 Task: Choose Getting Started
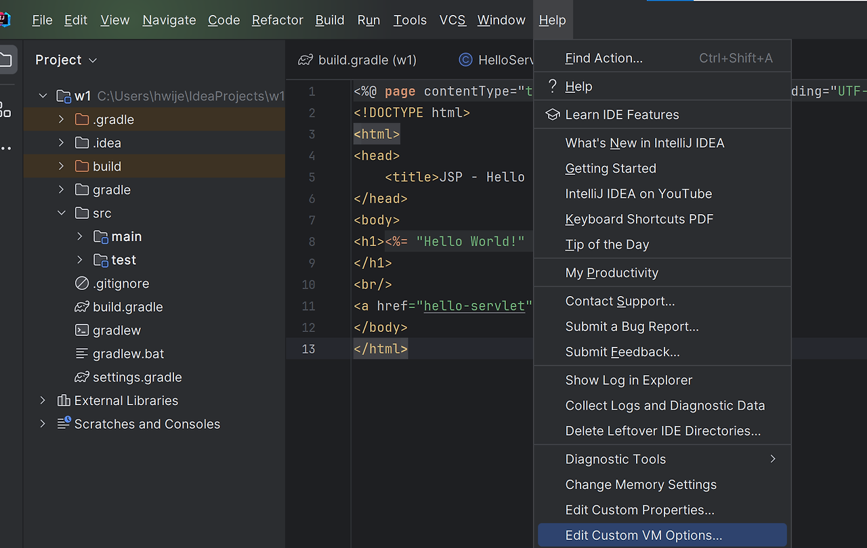click(x=662, y=168)
